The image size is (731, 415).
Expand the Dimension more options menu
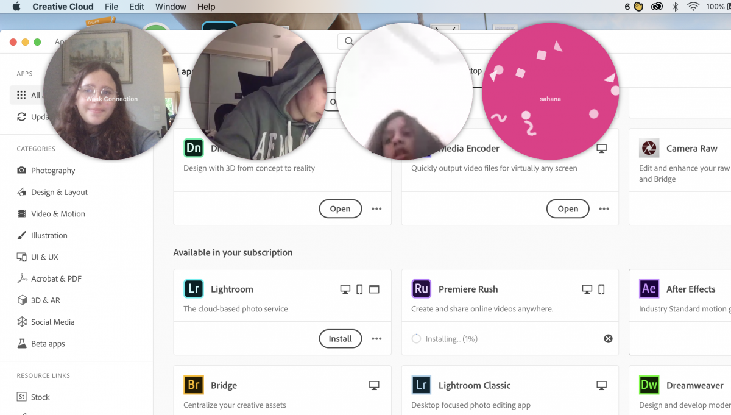376,209
